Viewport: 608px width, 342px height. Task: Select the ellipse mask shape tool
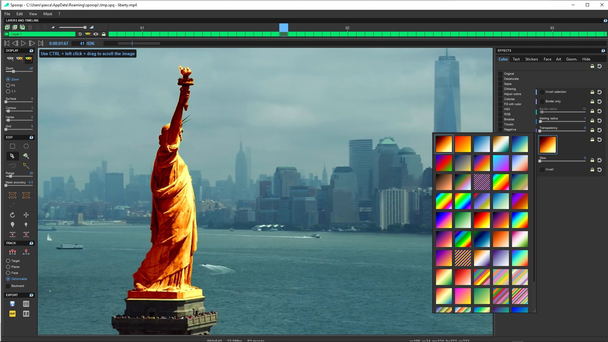[26, 146]
